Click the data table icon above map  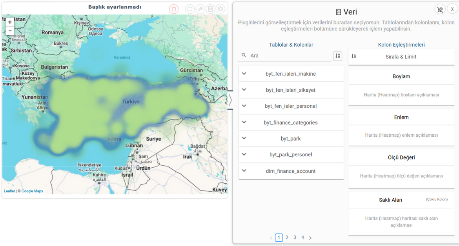(211, 9)
